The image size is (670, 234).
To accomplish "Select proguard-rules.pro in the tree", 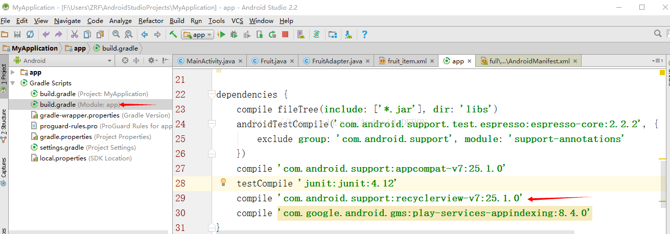I will tap(101, 126).
